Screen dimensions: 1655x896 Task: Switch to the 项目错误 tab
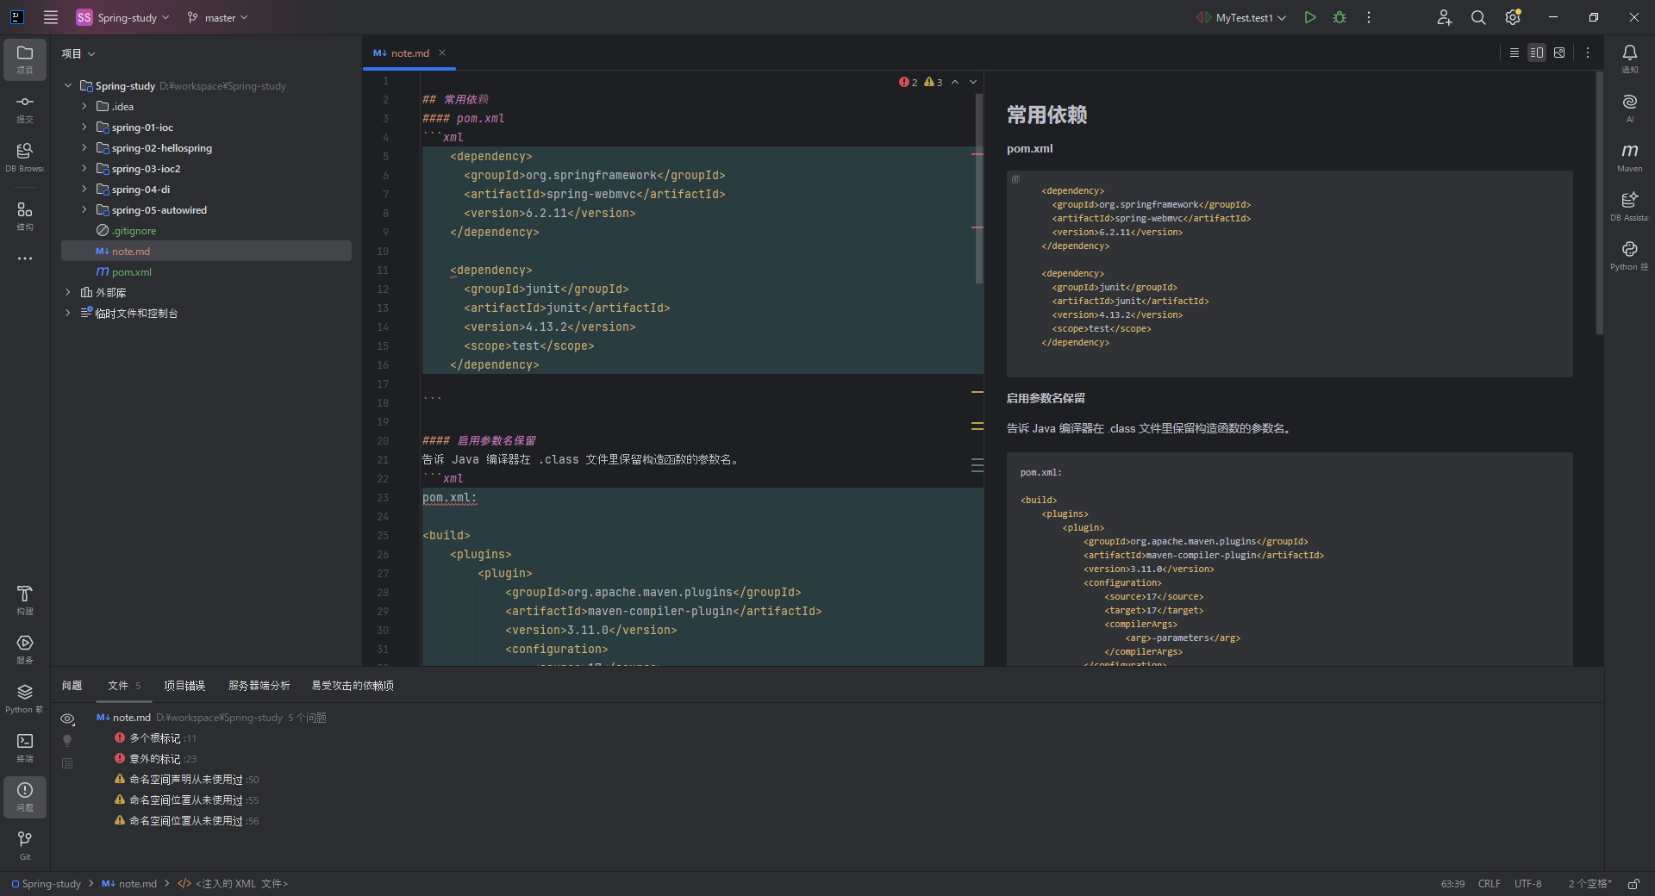coord(184,686)
